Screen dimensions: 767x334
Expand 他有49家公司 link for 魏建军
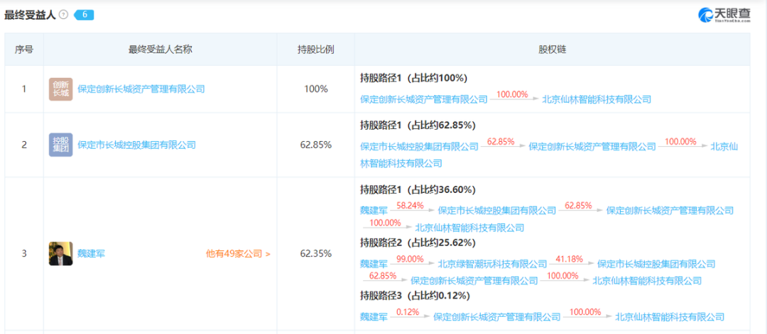[238, 253]
